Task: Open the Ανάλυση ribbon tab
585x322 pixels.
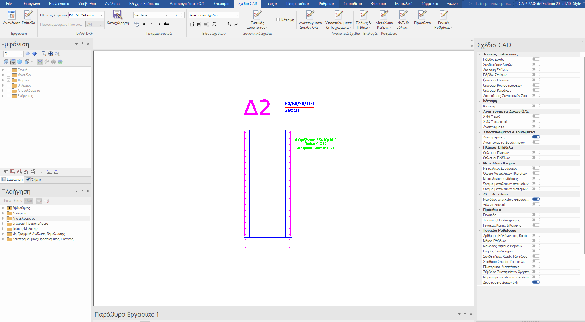Action: (x=112, y=4)
